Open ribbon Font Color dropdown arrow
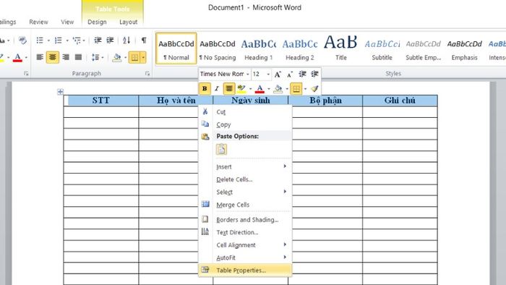The width and height of the screenshot is (506, 285). click(x=26, y=58)
